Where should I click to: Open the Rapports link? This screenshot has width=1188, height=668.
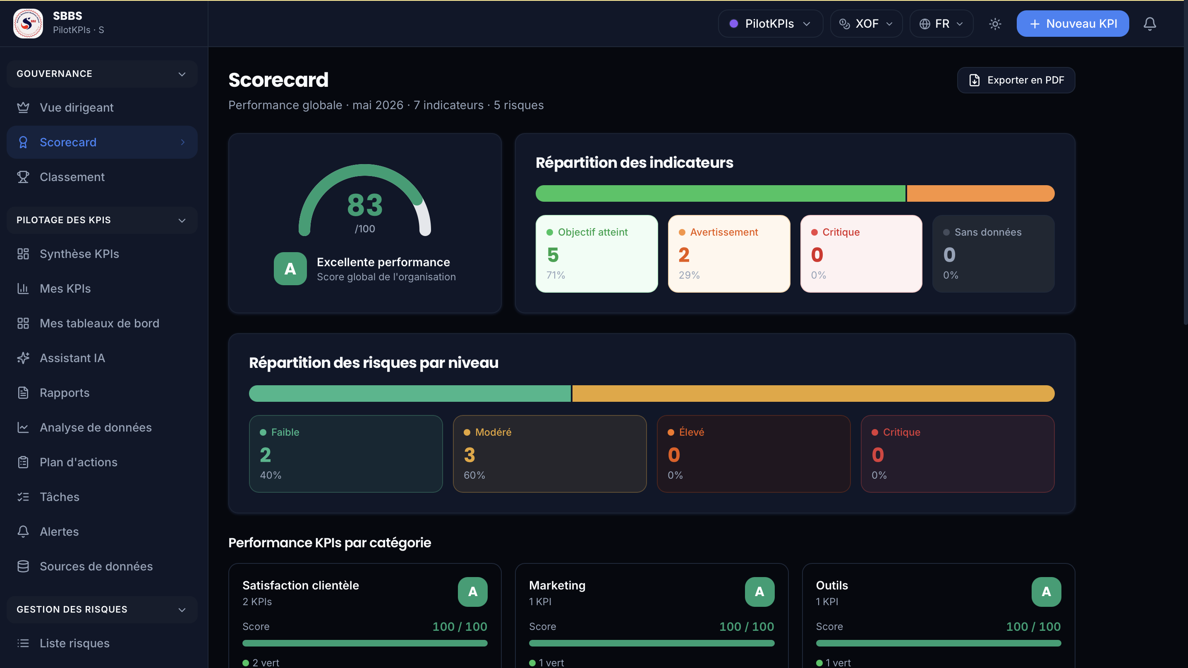102,393
